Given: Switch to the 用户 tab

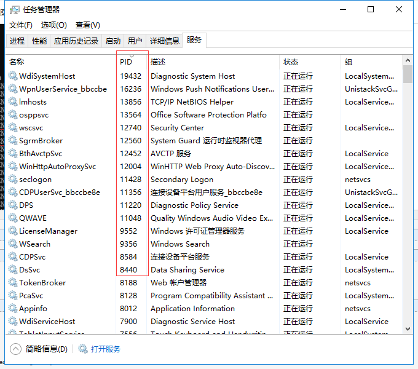Looking at the screenshot, I should click(x=135, y=41).
